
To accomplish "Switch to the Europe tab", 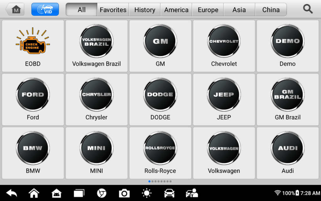I will tap(208, 10).
